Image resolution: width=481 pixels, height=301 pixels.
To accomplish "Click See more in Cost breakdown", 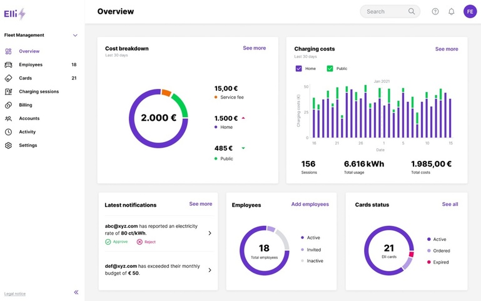I will click(x=254, y=48).
